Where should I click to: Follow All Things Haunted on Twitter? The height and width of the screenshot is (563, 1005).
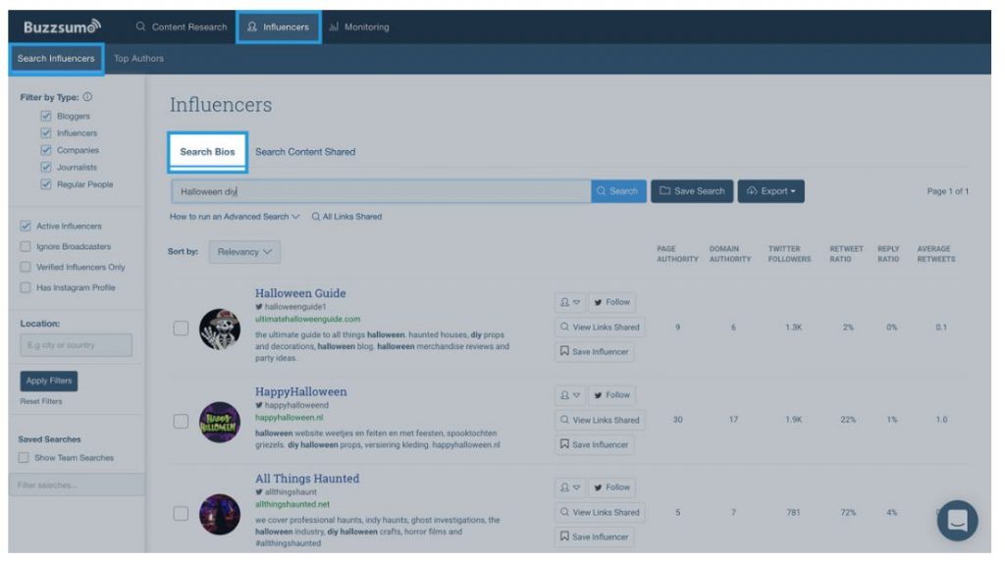(x=612, y=486)
